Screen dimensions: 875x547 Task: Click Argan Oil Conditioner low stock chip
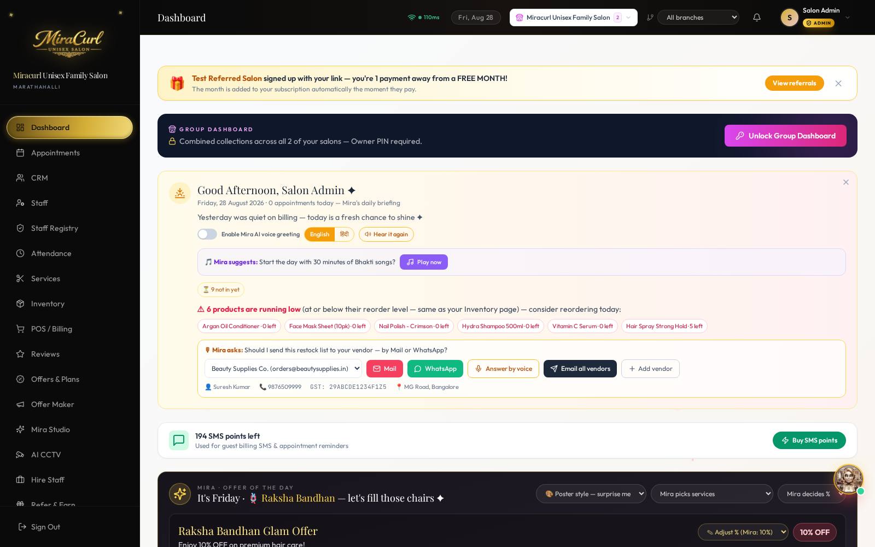tap(239, 326)
